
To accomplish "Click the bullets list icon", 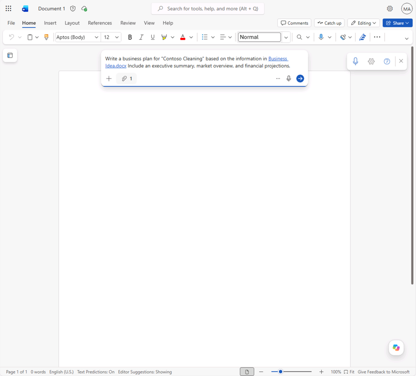I will coord(205,37).
